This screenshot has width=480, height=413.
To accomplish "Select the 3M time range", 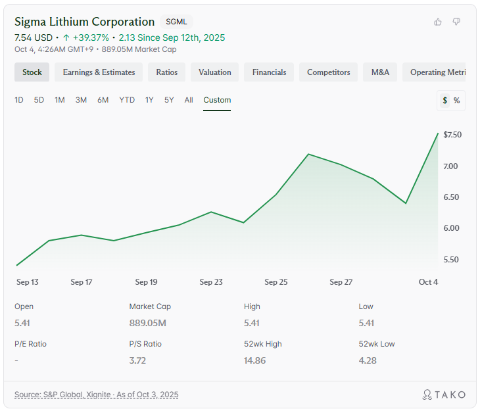I will point(81,100).
